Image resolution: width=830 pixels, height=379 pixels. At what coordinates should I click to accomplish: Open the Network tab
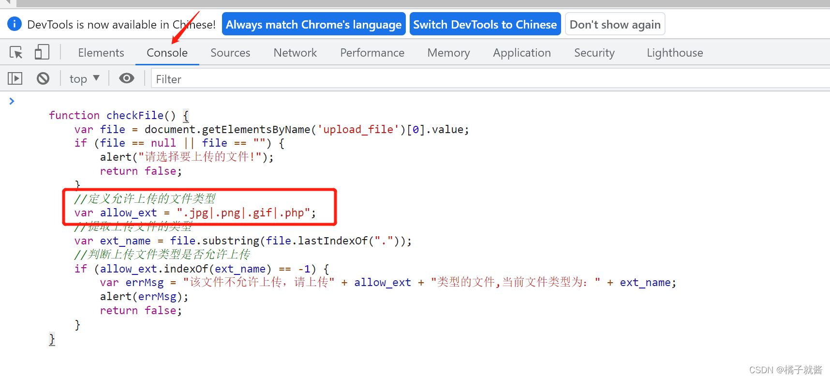click(x=295, y=52)
